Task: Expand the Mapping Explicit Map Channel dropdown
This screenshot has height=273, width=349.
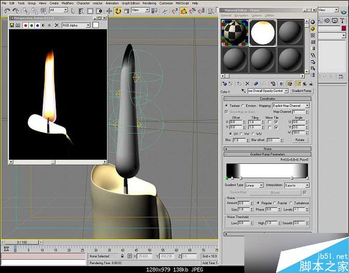Action: 307,106
